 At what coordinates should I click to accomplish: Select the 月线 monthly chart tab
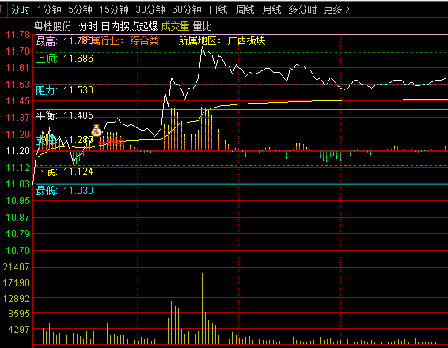coord(271,9)
